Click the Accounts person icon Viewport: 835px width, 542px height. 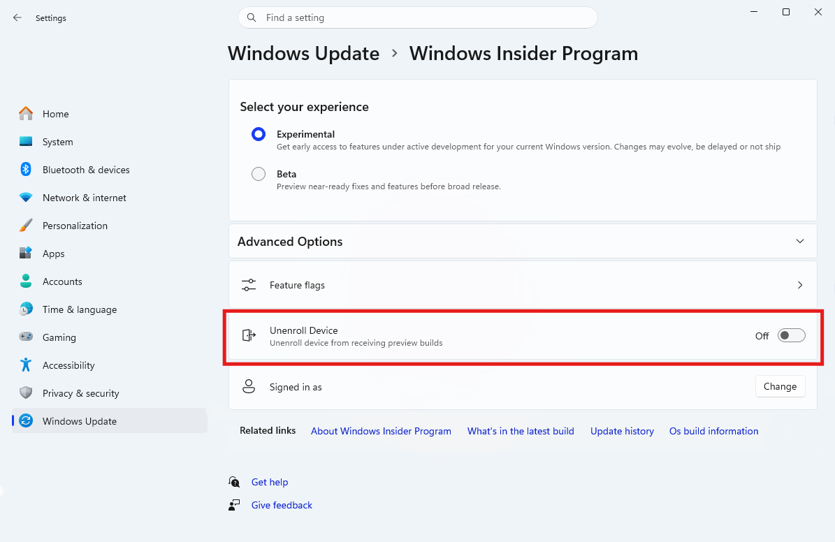[x=26, y=281]
